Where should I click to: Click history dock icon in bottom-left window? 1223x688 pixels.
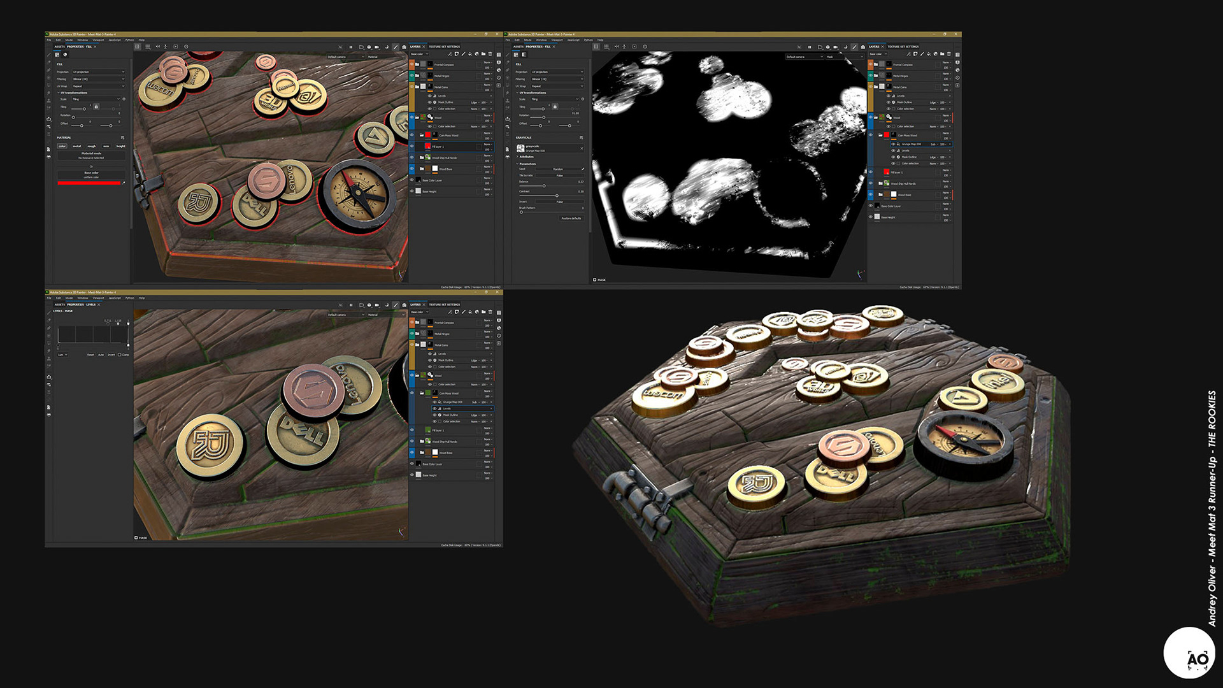point(499,336)
